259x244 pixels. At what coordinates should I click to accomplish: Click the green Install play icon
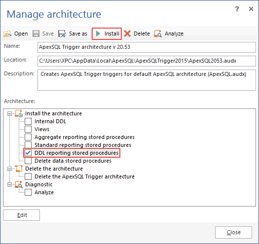tap(98, 34)
